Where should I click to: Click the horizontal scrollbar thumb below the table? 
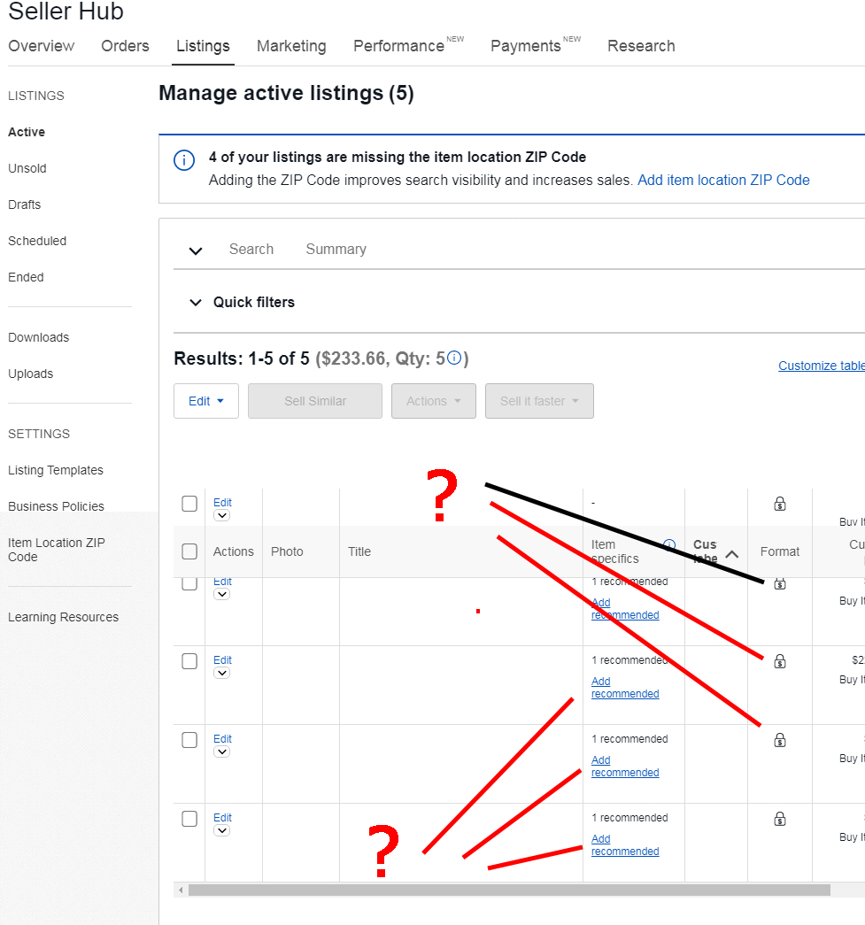[x=509, y=890]
